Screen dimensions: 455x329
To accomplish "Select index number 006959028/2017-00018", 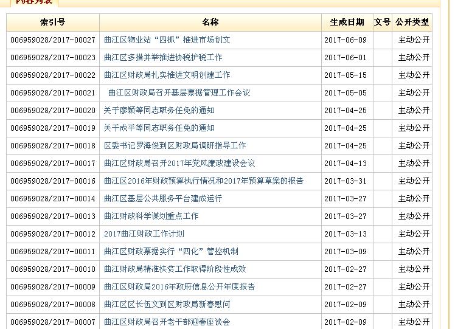I will [x=53, y=146].
